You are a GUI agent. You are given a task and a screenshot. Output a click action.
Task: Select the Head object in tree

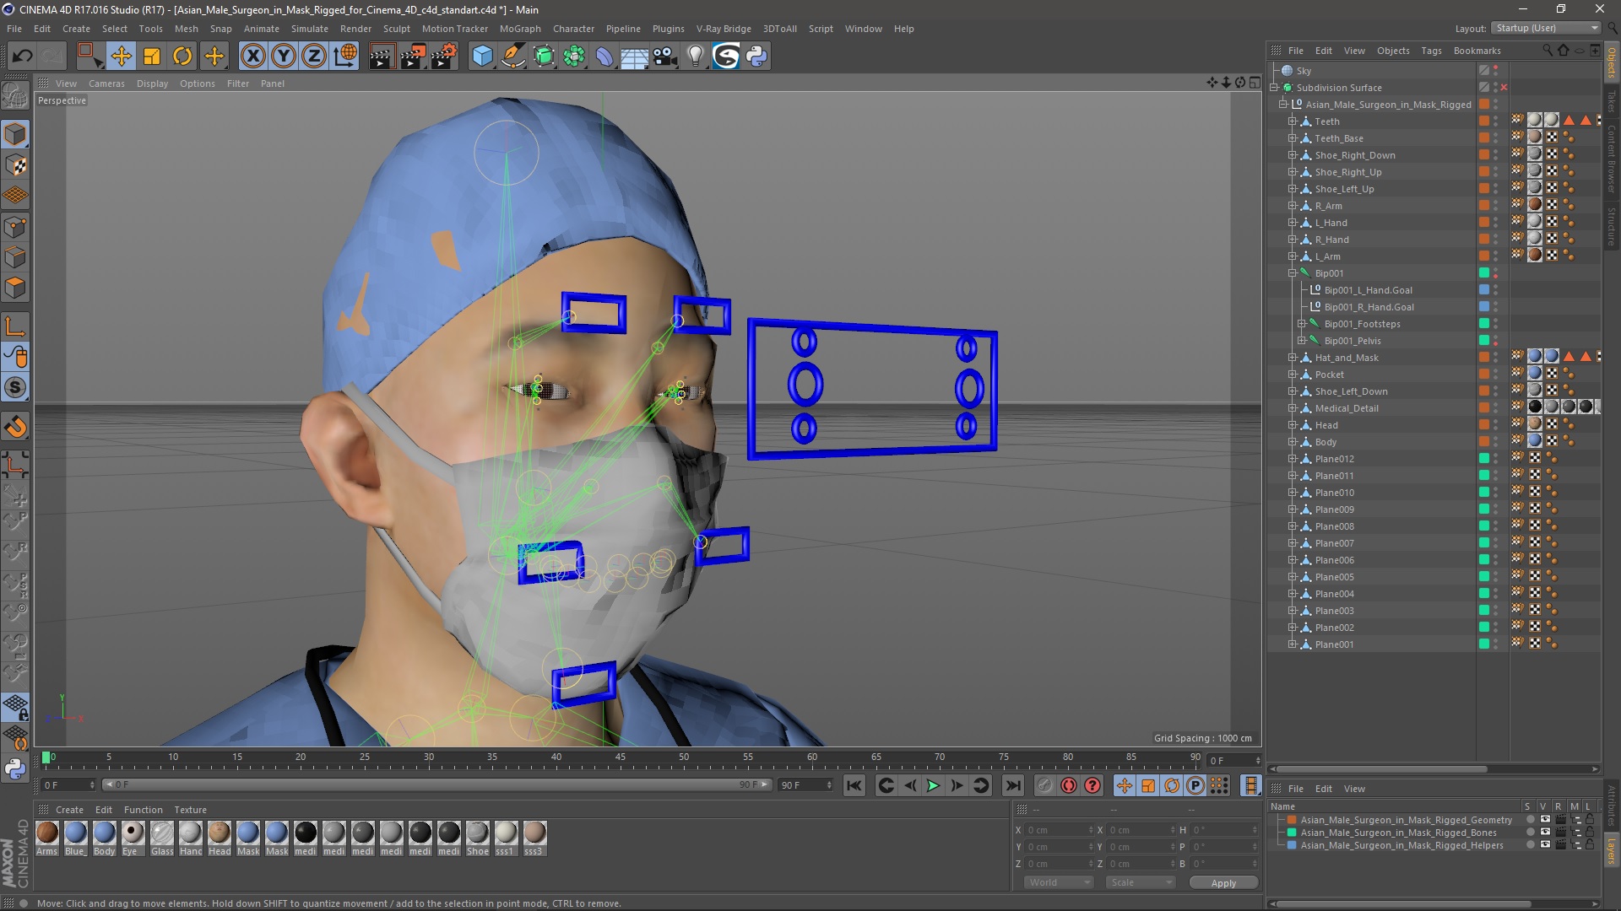coord(1326,425)
